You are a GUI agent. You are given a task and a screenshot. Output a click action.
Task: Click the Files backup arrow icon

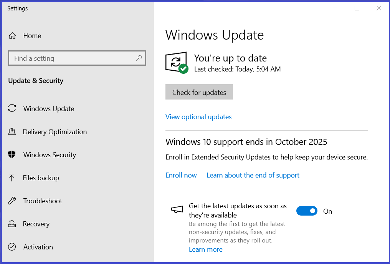click(x=12, y=178)
